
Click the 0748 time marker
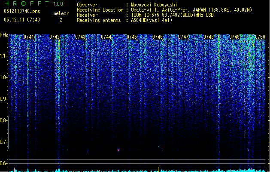209,37
